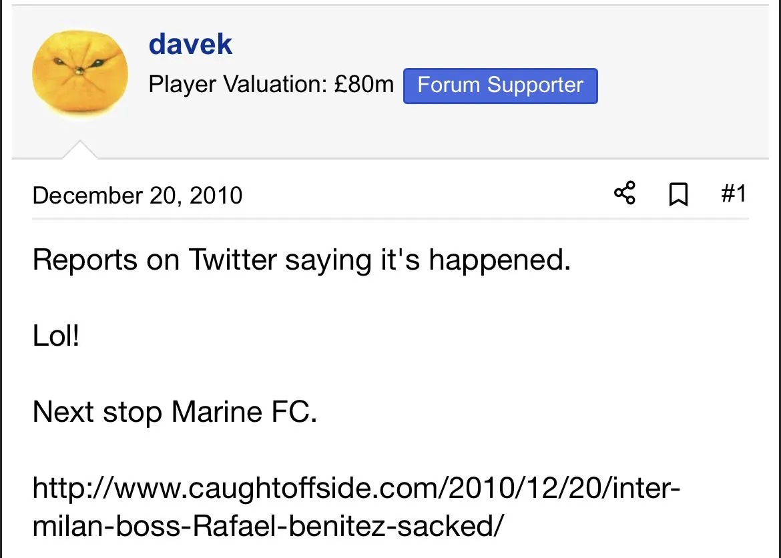Click the share icon on the post
The height and width of the screenshot is (558, 781).
click(x=624, y=194)
